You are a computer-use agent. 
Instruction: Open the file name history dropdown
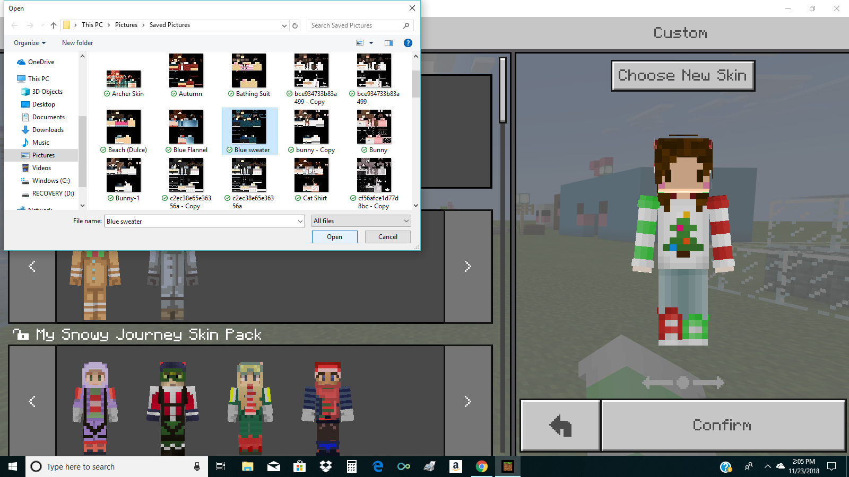(300, 222)
